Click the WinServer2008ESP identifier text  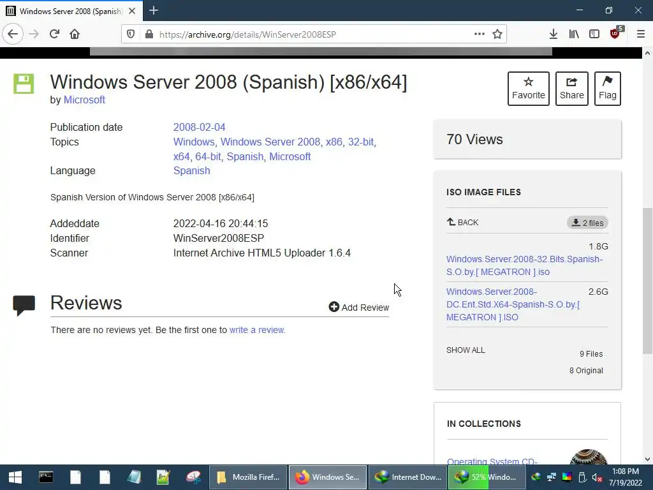click(x=219, y=239)
